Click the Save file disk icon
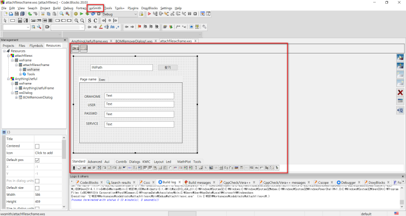The height and width of the screenshot is (216, 406). point(16,14)
